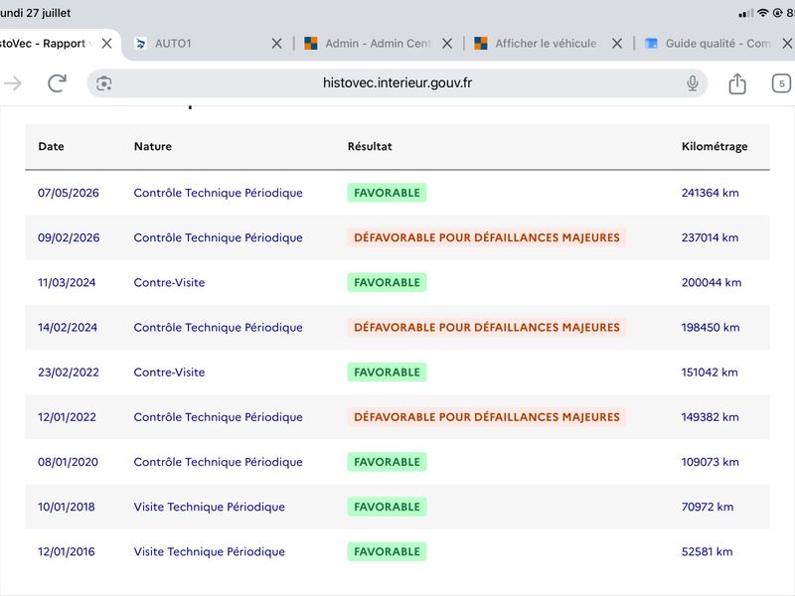Viewport: 795px width, 596px height.
Task: Click the date 10/01/2018
Action: click(67, 507)
